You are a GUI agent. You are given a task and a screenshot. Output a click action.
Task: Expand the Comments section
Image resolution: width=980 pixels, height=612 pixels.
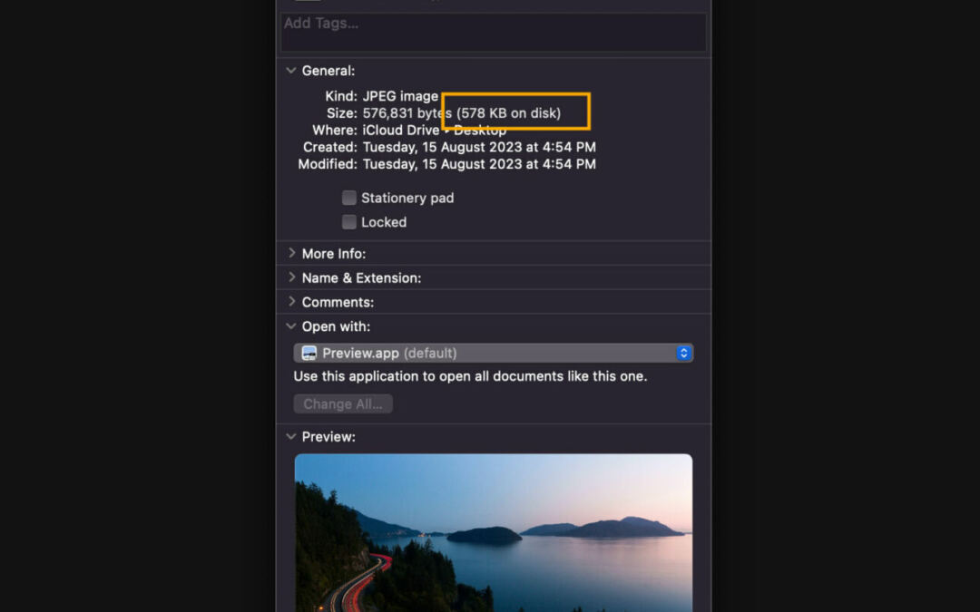coord(291,302)
